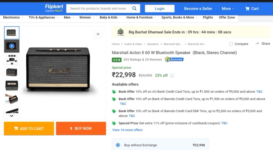
Task: Tick the Compare checkbox
Action: tap(231, 44)
